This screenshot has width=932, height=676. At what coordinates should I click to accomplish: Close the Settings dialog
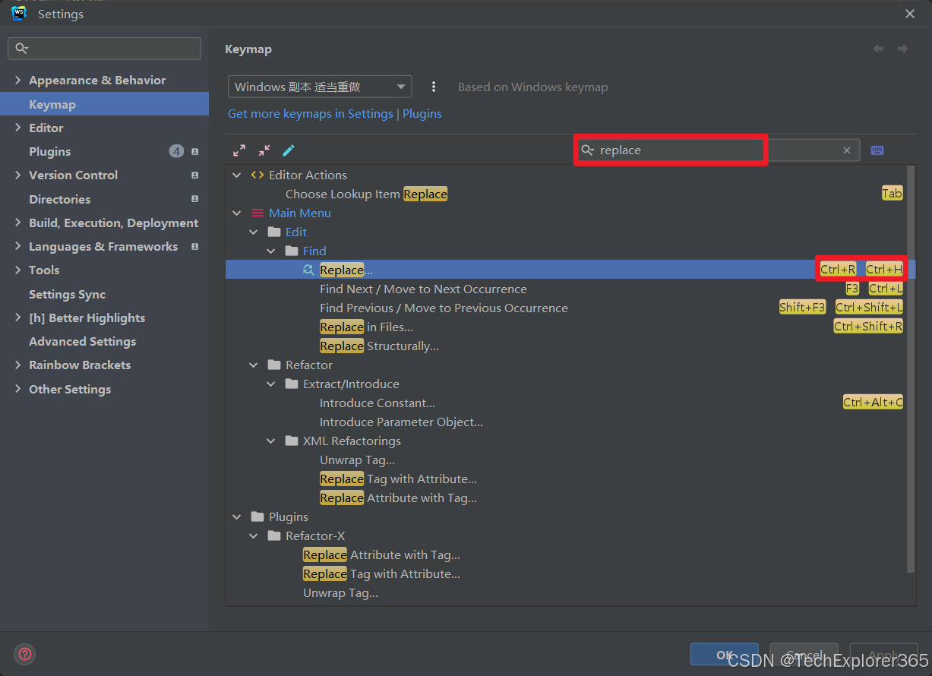coord(910,13)
